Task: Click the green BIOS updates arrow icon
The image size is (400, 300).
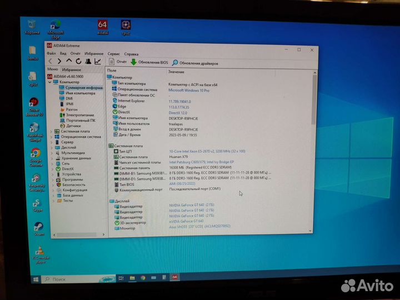Action: pos(133,63)
